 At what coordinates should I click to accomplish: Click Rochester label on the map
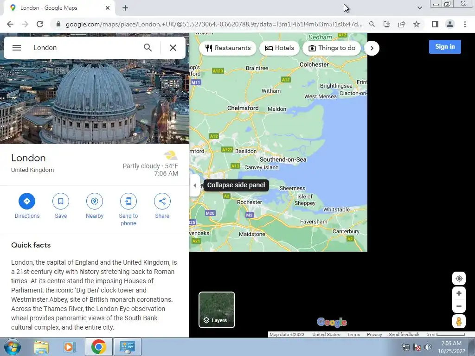(x=249, y=202)
